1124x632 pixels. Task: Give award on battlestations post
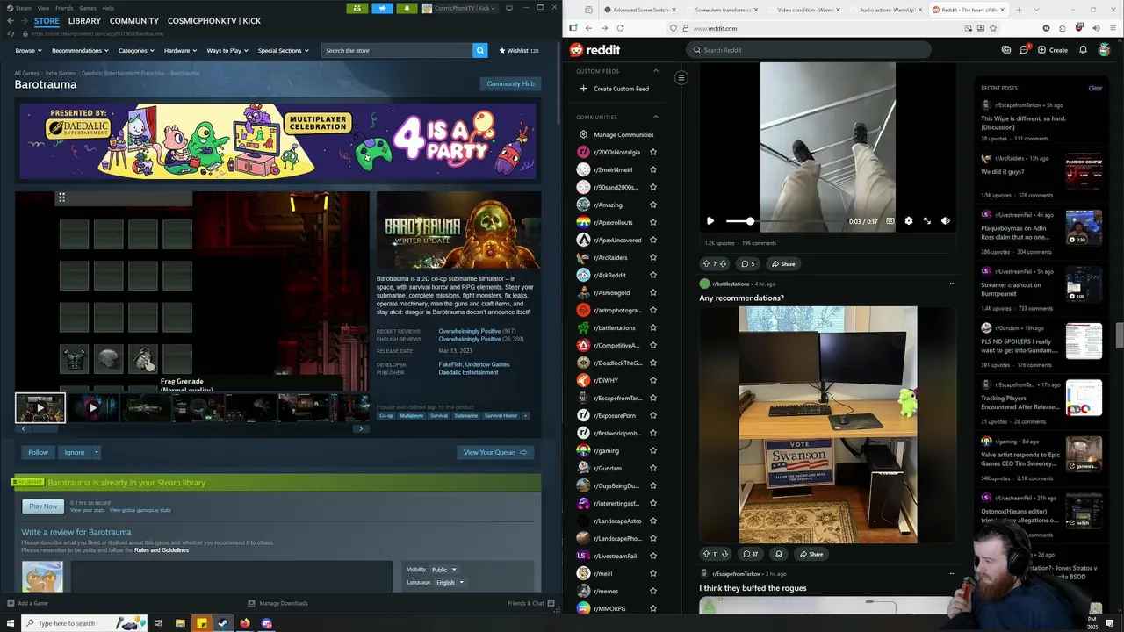778,554
